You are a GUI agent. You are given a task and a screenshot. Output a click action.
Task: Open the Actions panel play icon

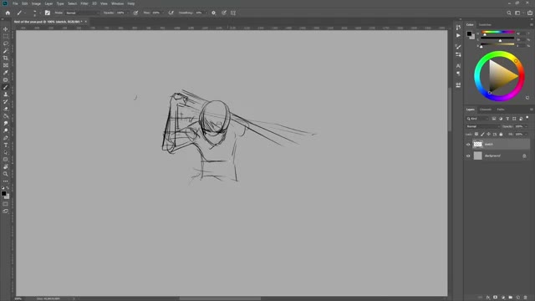point(458,35)
